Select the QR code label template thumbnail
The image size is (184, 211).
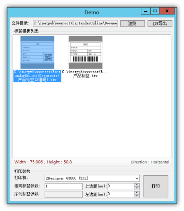37,52
